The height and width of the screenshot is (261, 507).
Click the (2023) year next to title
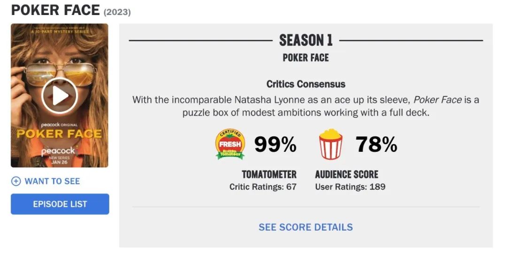pos(117,12)
